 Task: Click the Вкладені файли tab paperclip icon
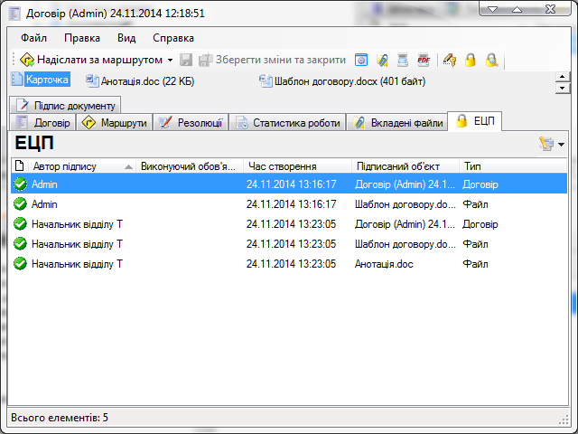tap(359, 123)
